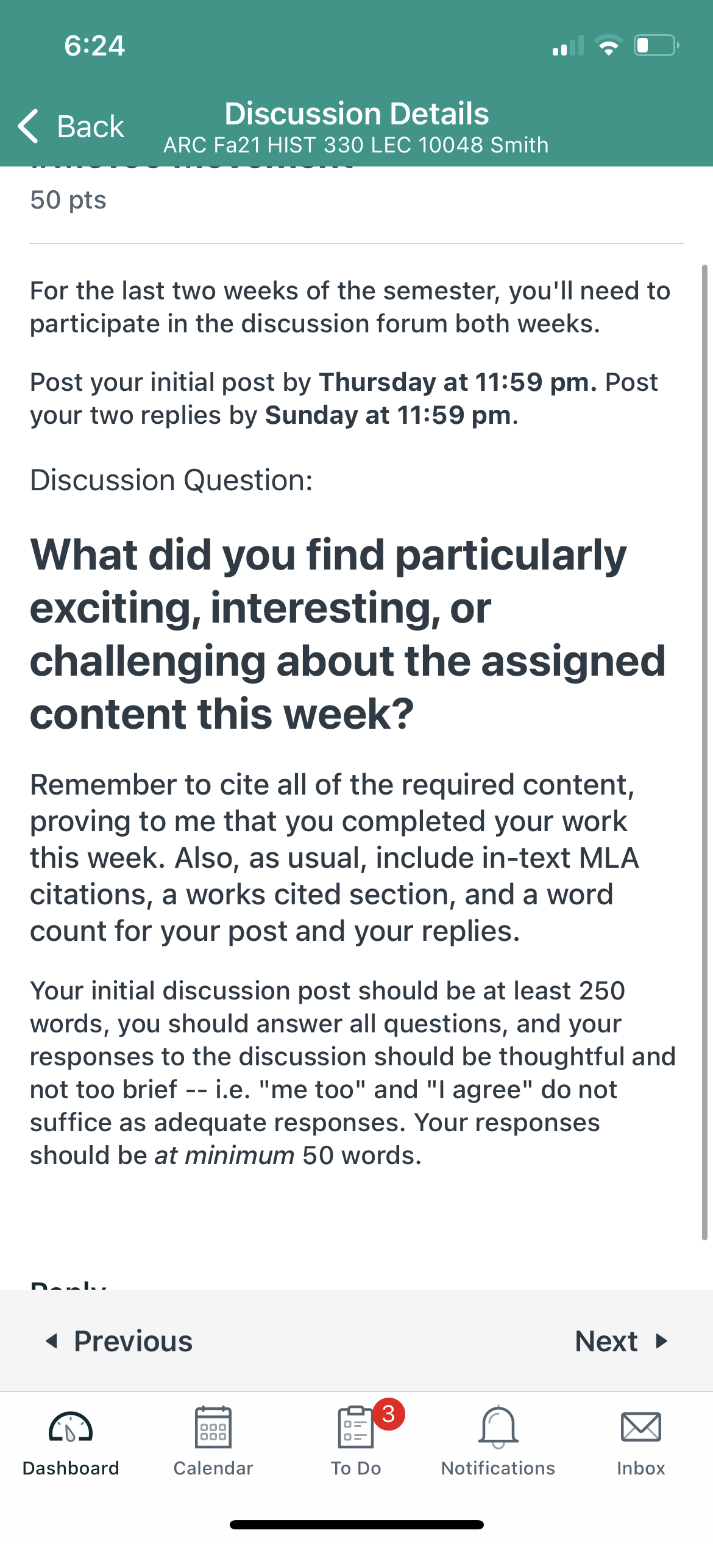Go to Previous item

point(119,1340)
